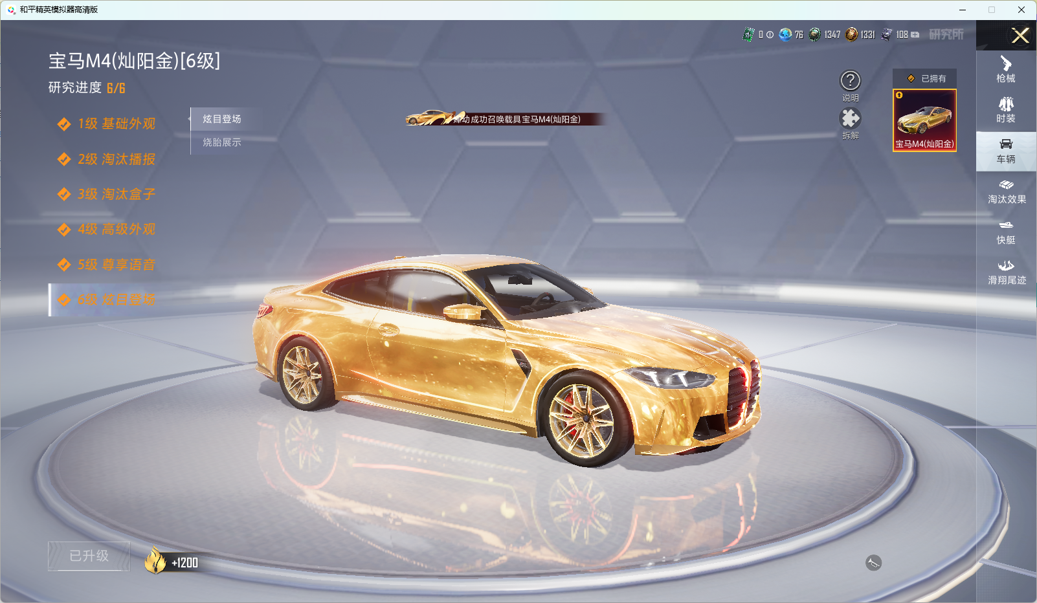1037x603 pixels.
Task: Open the 淘汰效果 elimination effects category
Action: [1006, 192]
